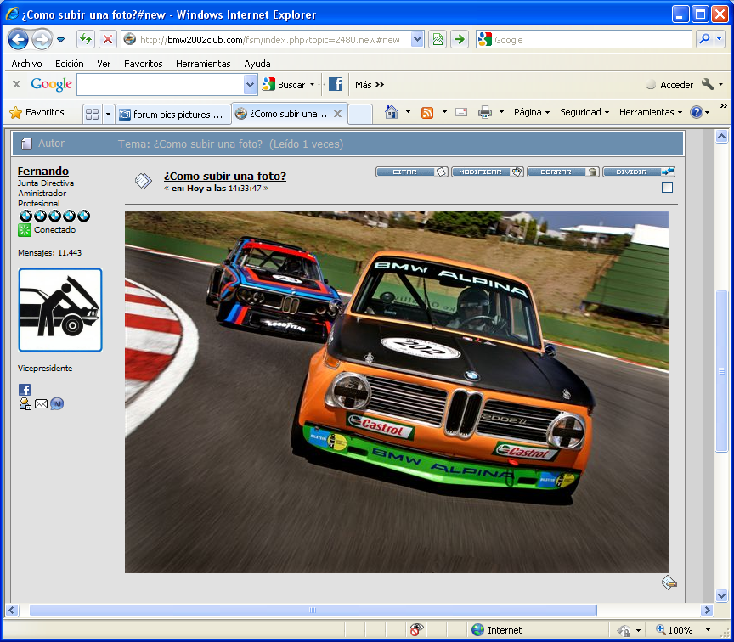The width and height of the screenshot is (734, 642).
Task: Click the Print icon
Action: [484, 112]
